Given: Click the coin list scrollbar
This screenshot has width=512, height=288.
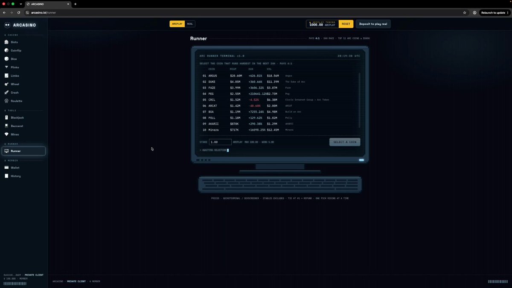Looking at the screenshot, I should click(359, 100).
